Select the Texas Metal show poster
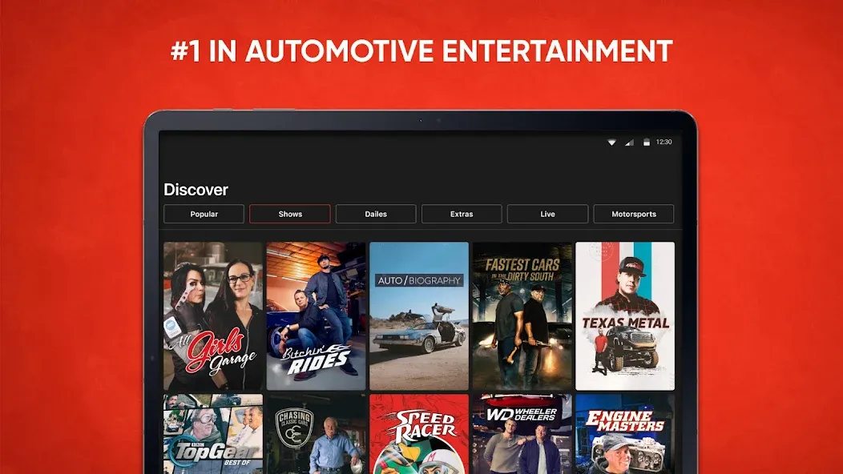This screenshot has height=474, width=843. point(625,316)
